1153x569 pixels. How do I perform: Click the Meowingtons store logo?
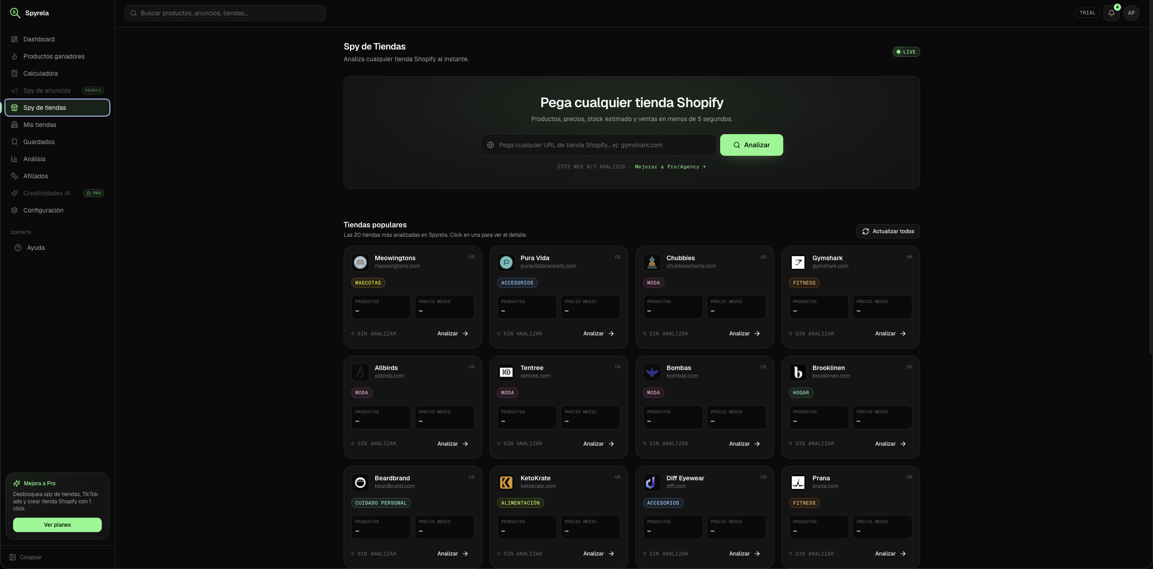tap(360, 262)
